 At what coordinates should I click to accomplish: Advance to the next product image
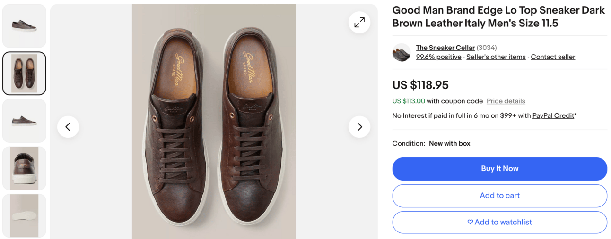[359, 126]
